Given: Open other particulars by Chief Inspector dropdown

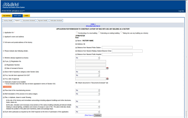Looking at the screenshot, I should [x=87, y=112].
